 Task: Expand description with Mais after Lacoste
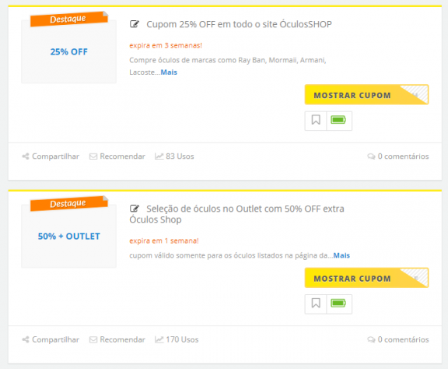tap(169, 72)
